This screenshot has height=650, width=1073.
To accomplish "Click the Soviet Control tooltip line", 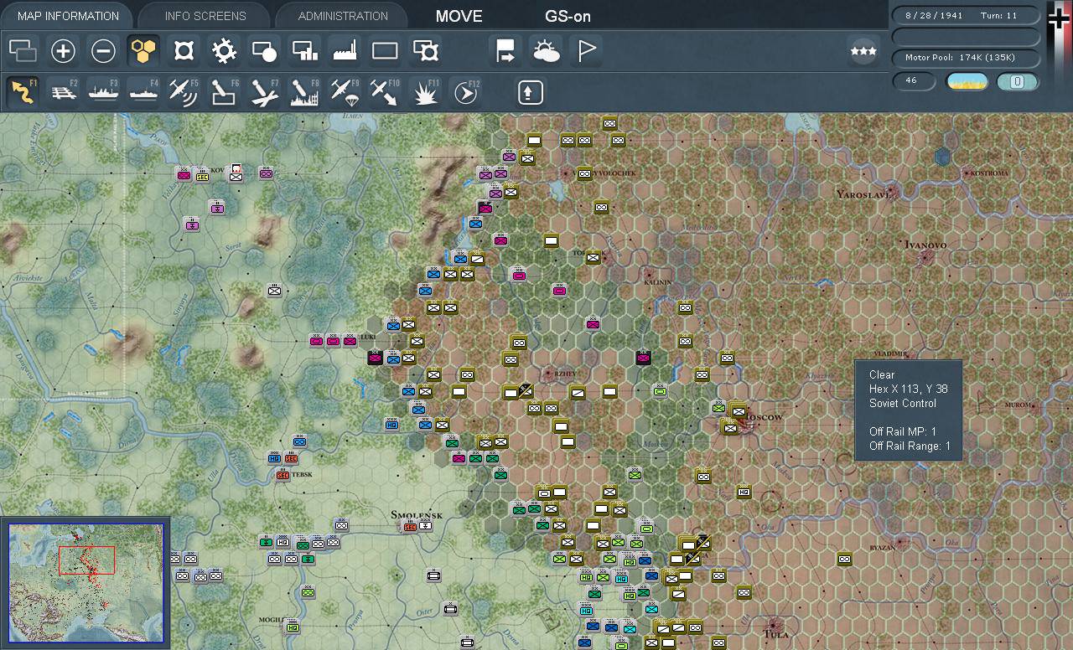I will [903, 403].
